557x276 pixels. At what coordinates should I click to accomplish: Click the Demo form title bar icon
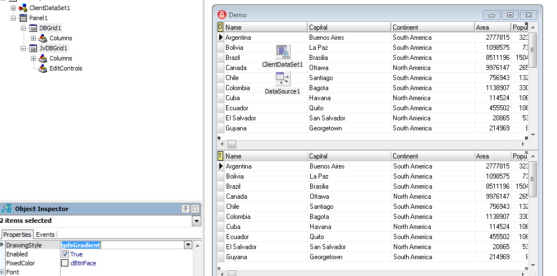(222, 15)
